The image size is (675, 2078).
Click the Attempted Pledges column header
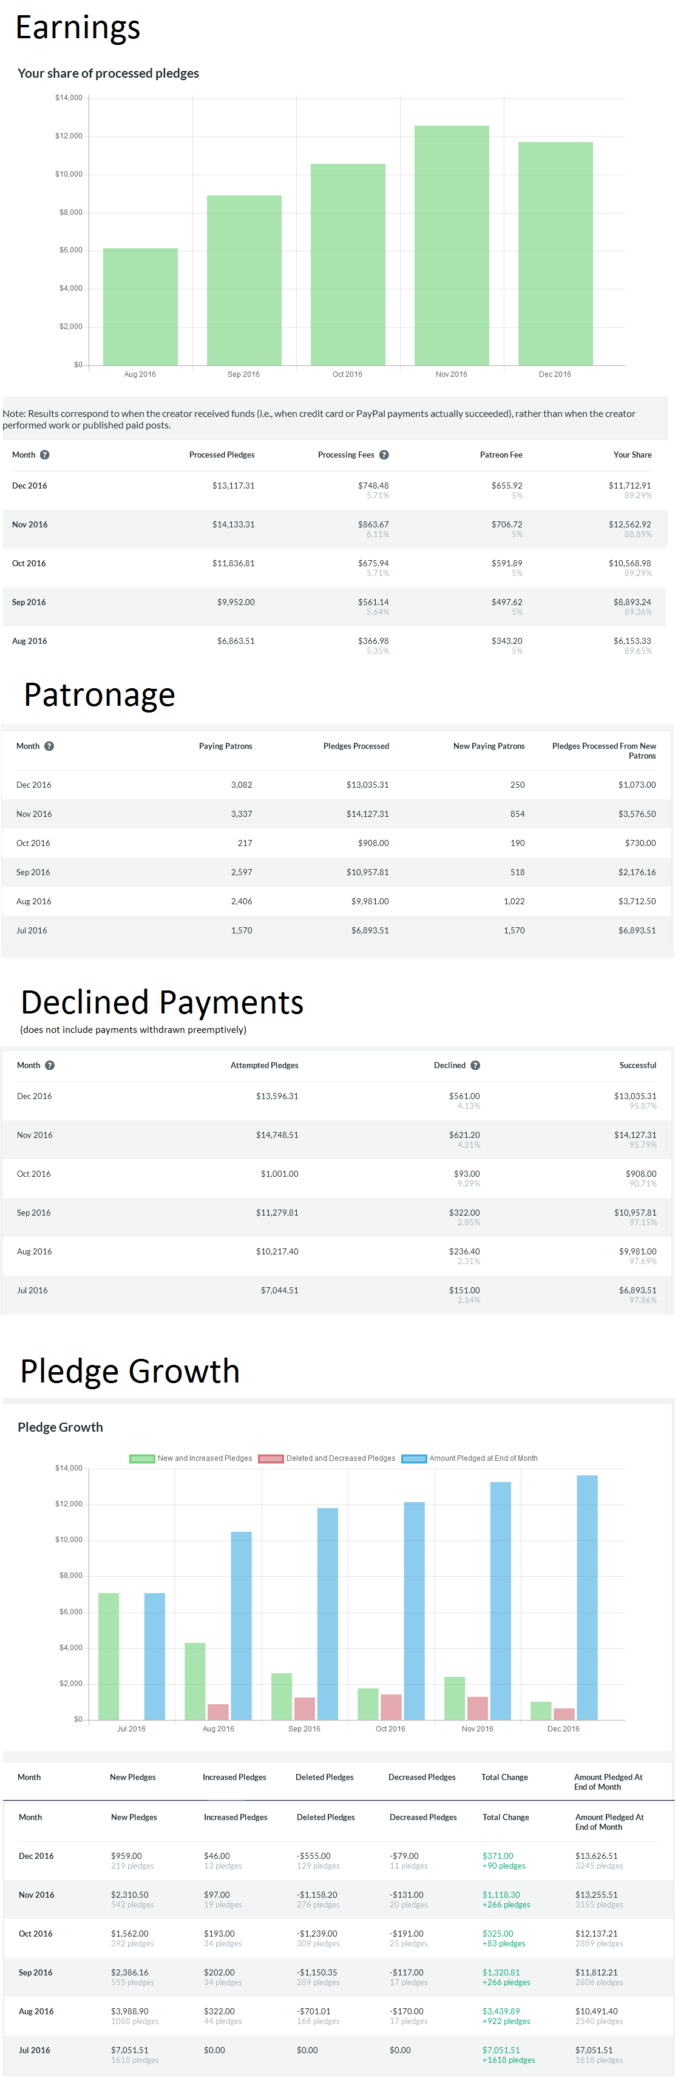coord(265,1066)
